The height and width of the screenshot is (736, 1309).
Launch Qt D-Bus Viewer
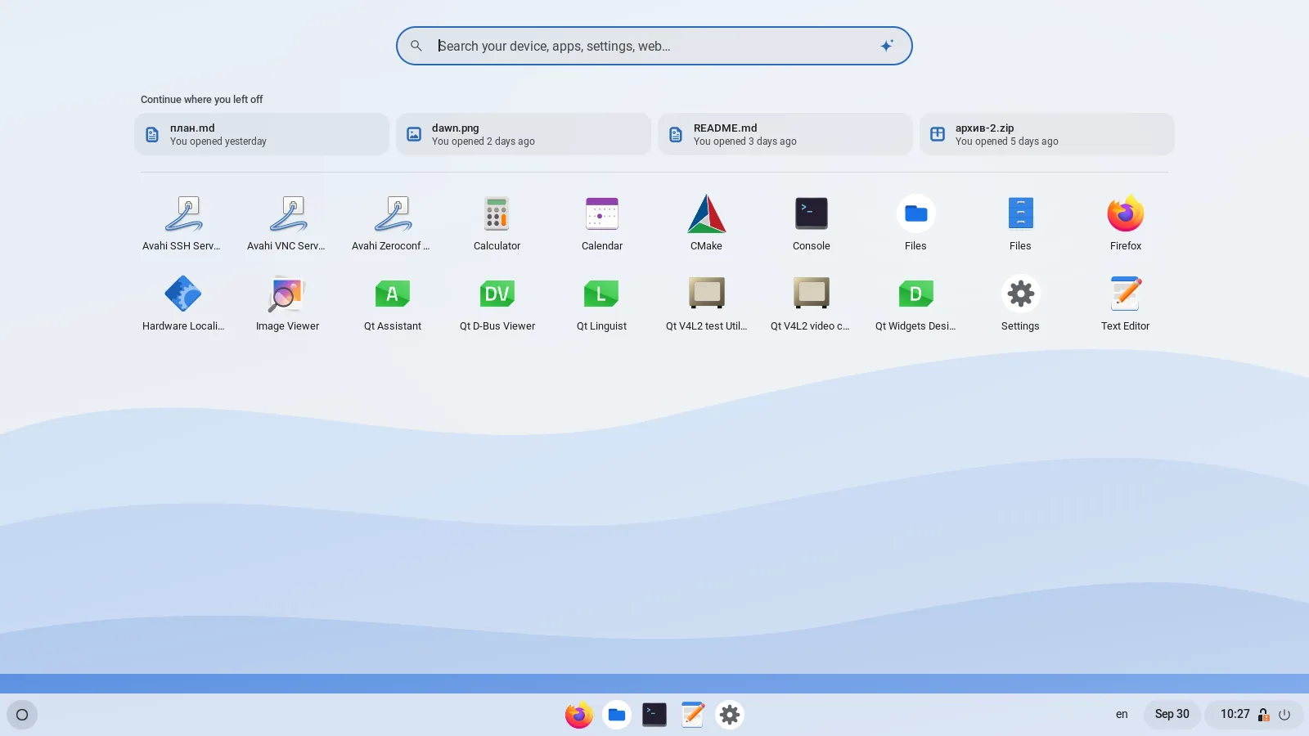pyautogui.click(x=497, y=303)
